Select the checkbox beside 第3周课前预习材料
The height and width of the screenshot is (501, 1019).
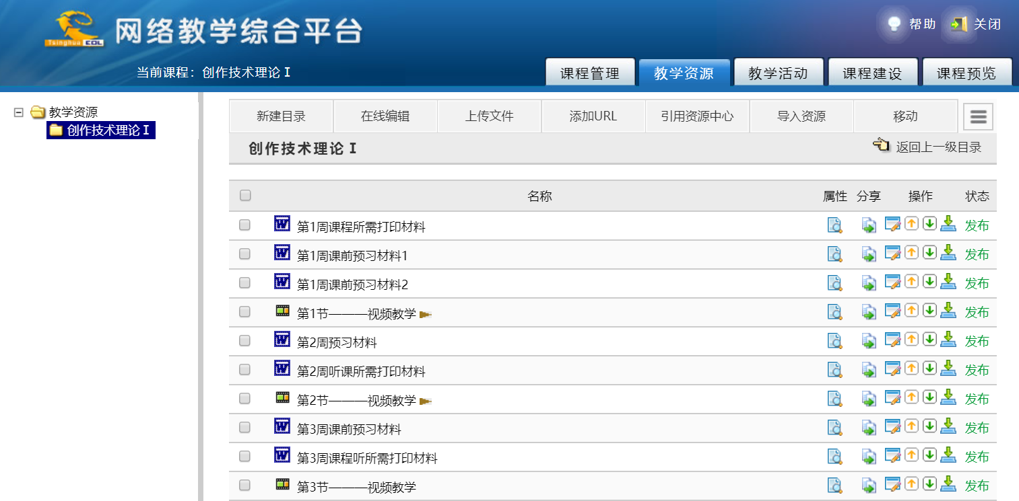pyautogui.click(x=244, y=428)
